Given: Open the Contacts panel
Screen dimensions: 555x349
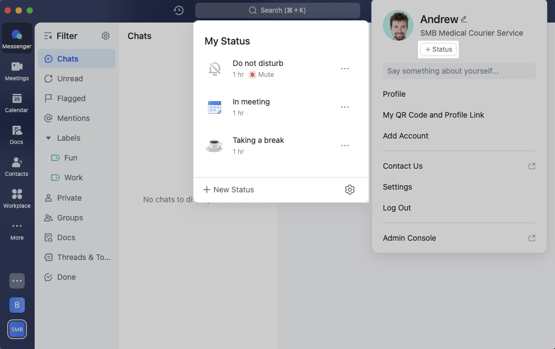Looking at the screenshot, I should click(17, 166).
